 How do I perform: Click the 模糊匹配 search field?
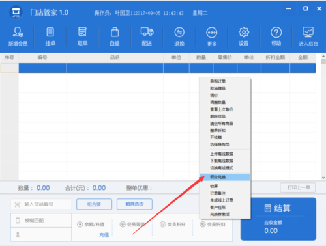41,221
